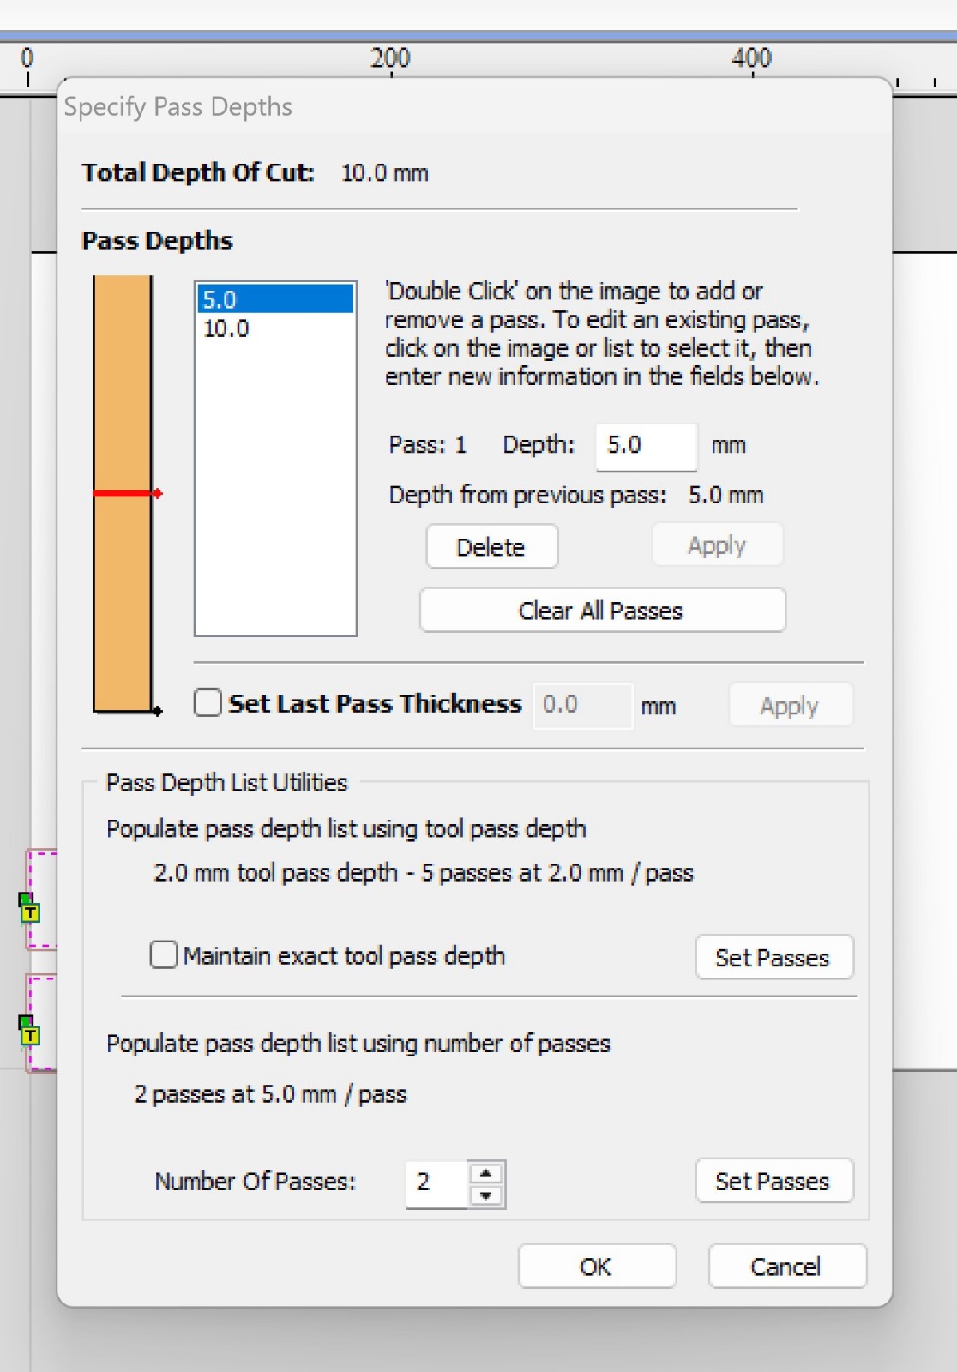This screenshot has width=957, height=1372.
Task: Set Passes using tool pass depth
Action: click(773, 957)
